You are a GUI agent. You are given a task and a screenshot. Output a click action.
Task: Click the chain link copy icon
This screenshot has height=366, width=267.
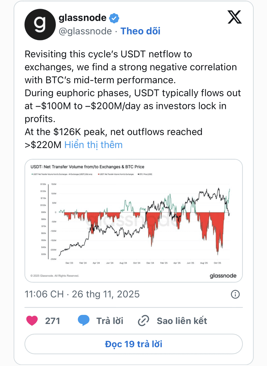(143, 321)
